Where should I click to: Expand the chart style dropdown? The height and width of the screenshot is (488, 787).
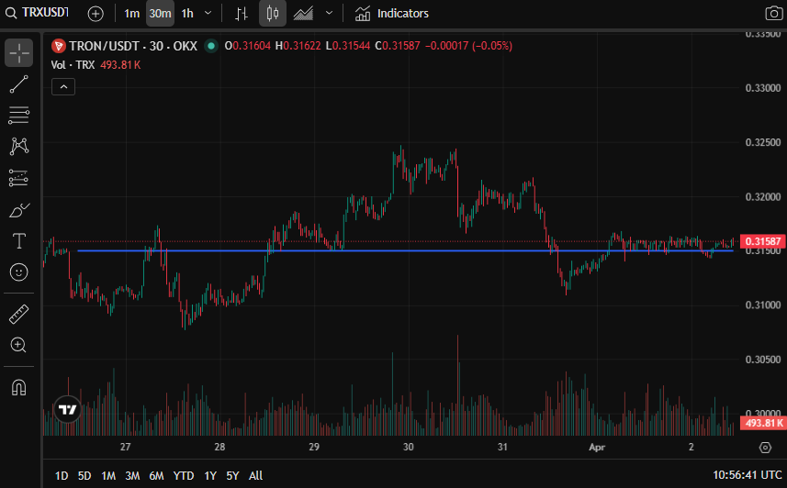(x=330, y=13)
